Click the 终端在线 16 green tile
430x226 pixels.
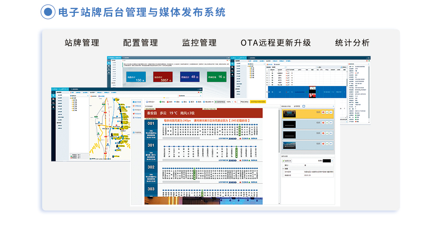(x=217, y=77)
